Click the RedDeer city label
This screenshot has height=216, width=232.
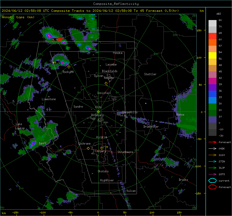109,78
